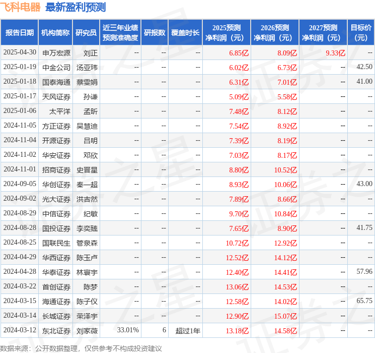Open the 招商证券 institution entry
Image resolution: width=375 pixels, height=353 pixels.
point(56,170)
